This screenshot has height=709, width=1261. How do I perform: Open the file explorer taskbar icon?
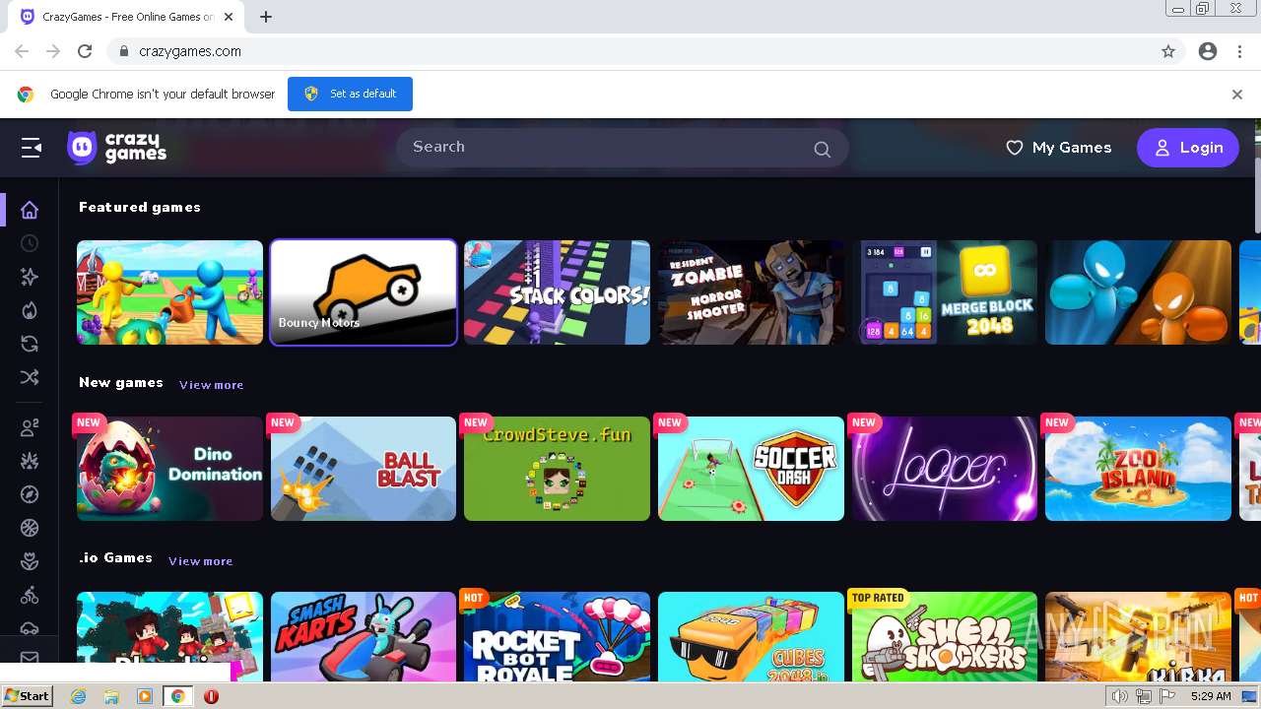click(x=111, y=696)
